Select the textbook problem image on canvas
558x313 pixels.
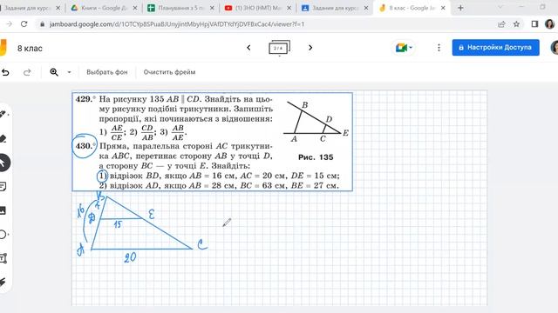(x=213, y=142)
